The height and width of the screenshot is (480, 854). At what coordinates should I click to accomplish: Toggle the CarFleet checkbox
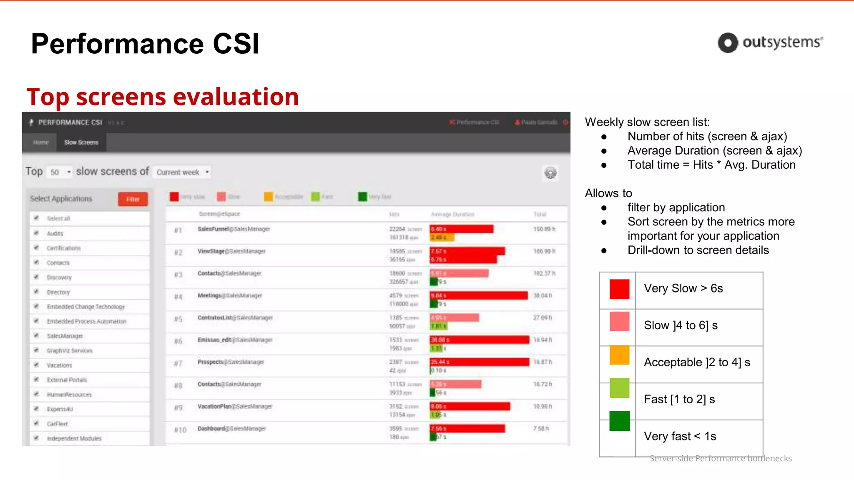tap(36, 423)
